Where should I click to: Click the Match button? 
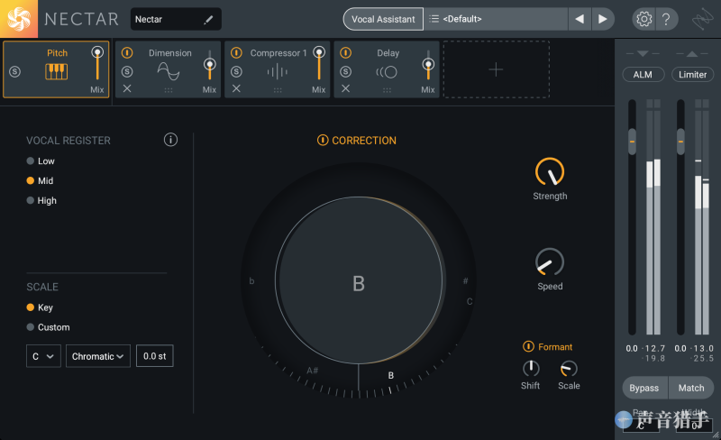pyautogui.click(x=691, y=388)
